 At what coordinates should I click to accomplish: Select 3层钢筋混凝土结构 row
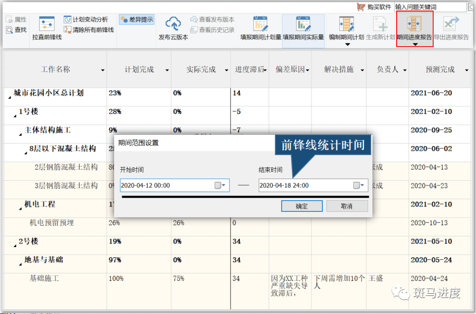click(x=237, y=190)
